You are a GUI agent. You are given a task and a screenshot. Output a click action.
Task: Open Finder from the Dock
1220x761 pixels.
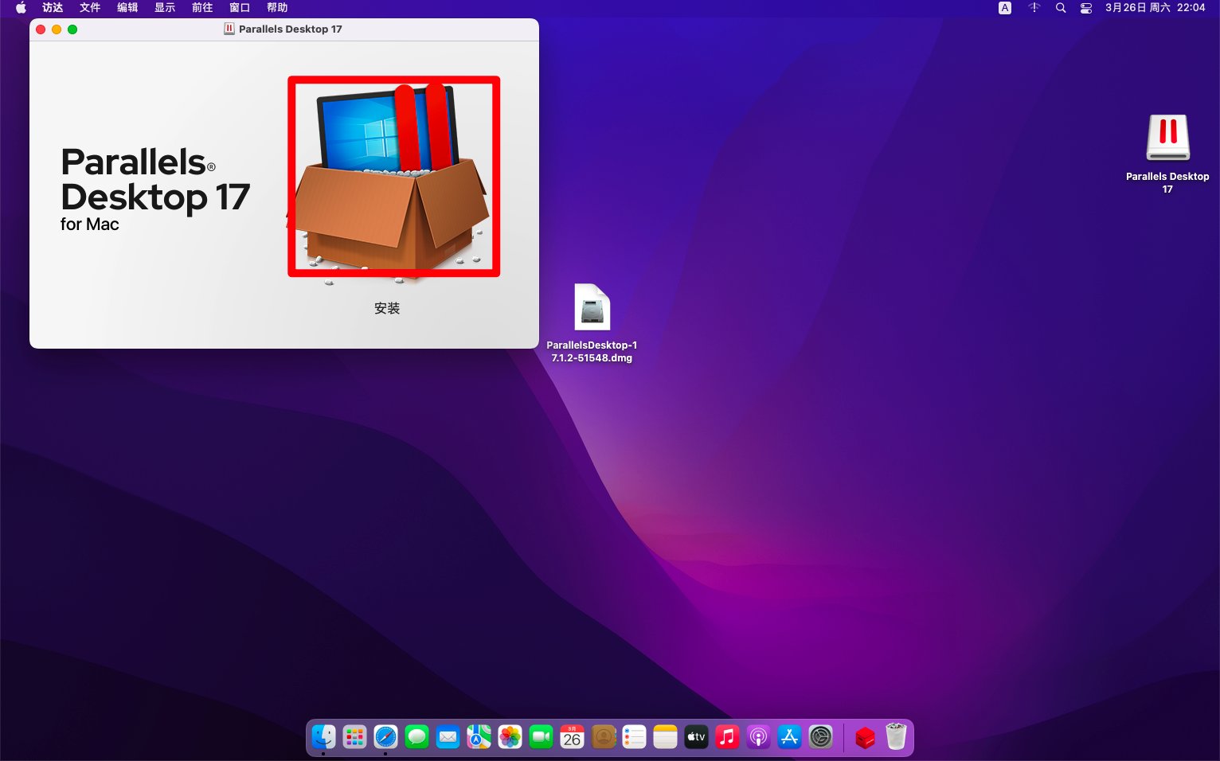click(x=323, y=737)
